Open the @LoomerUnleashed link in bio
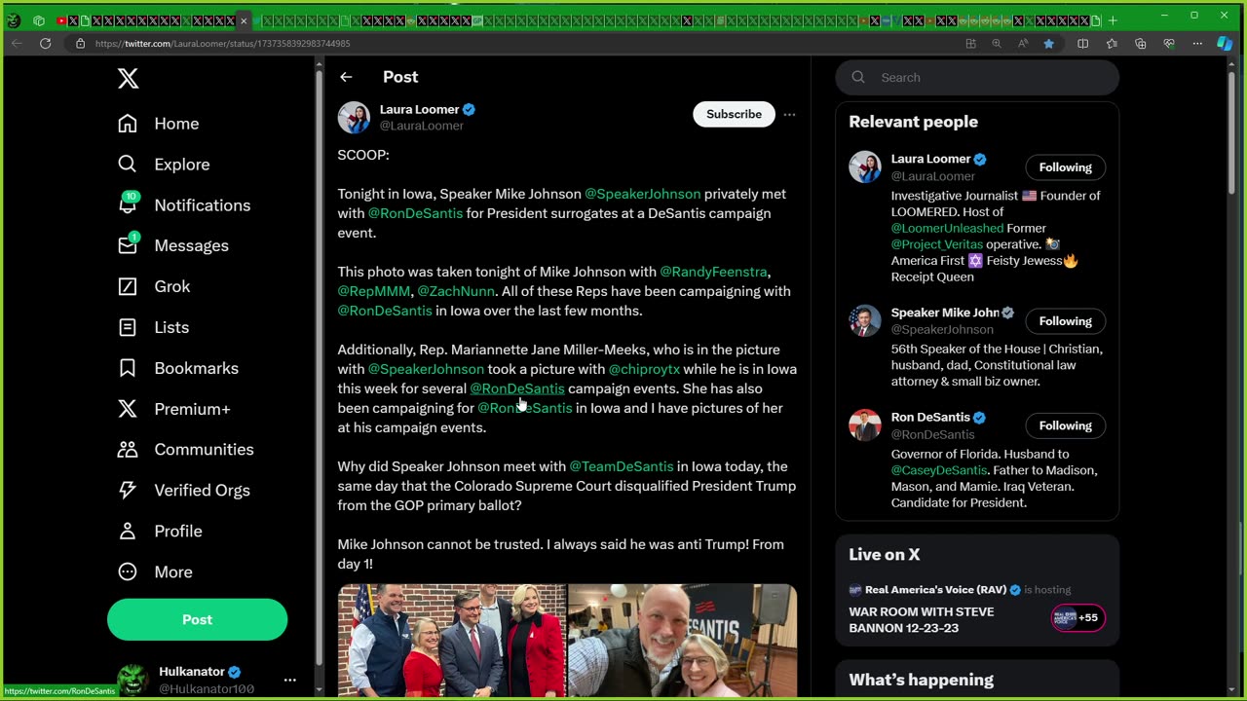1247x701 pixels. pos(947,228)
